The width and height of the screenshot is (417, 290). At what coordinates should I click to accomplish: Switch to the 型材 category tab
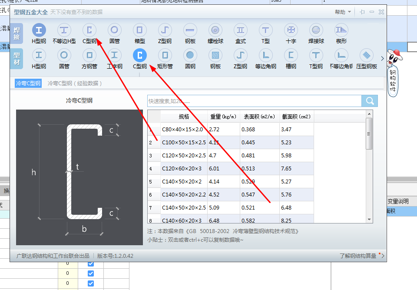[x=17, y=59]
